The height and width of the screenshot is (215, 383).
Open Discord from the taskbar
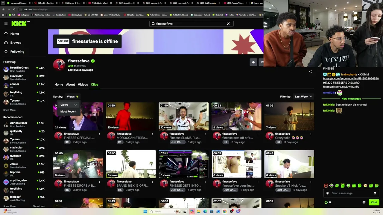pos(238,211)
